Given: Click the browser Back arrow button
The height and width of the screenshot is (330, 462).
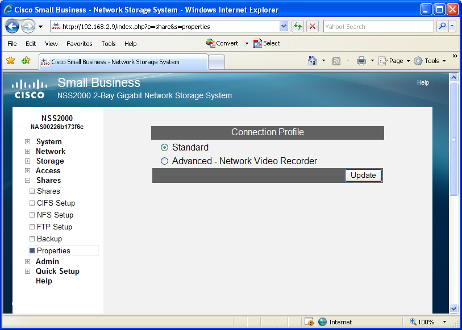Looking at the screenshot, I should (13, 27).
